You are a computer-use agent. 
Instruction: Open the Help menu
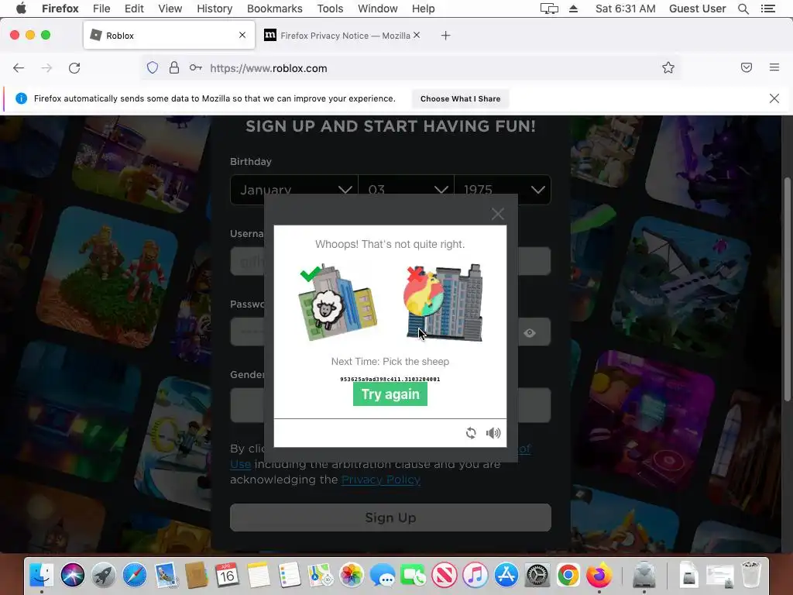click(424, 9)
